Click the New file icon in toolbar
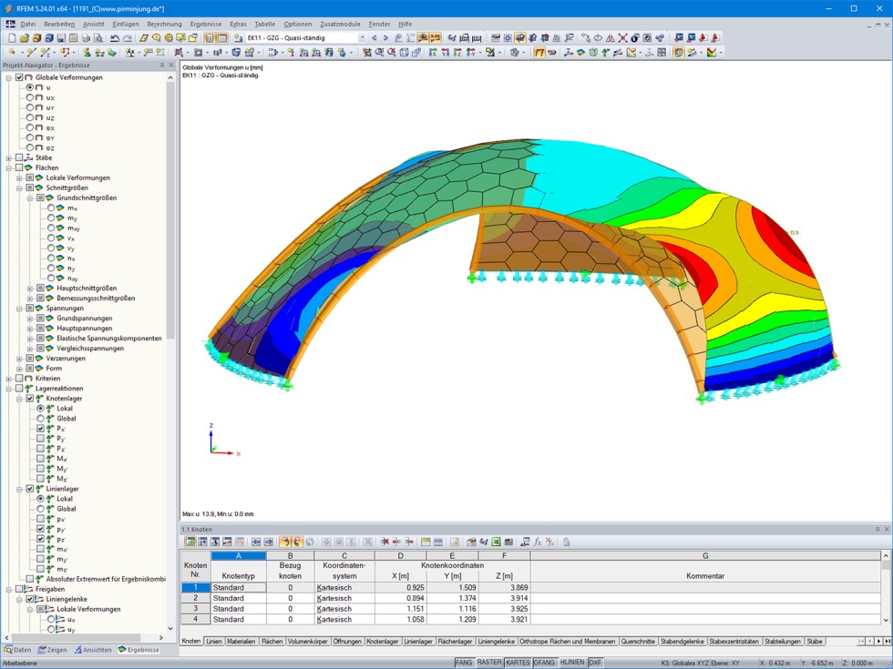893x669 pixels. coord(11,38)
